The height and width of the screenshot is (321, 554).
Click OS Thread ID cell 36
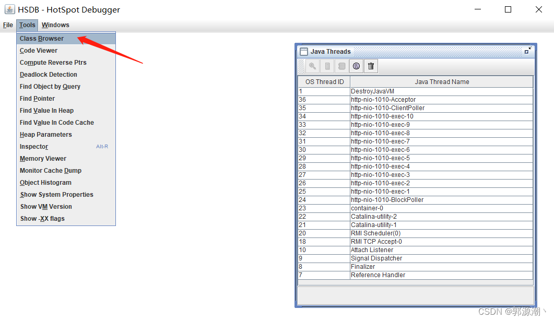click(324, 100)
